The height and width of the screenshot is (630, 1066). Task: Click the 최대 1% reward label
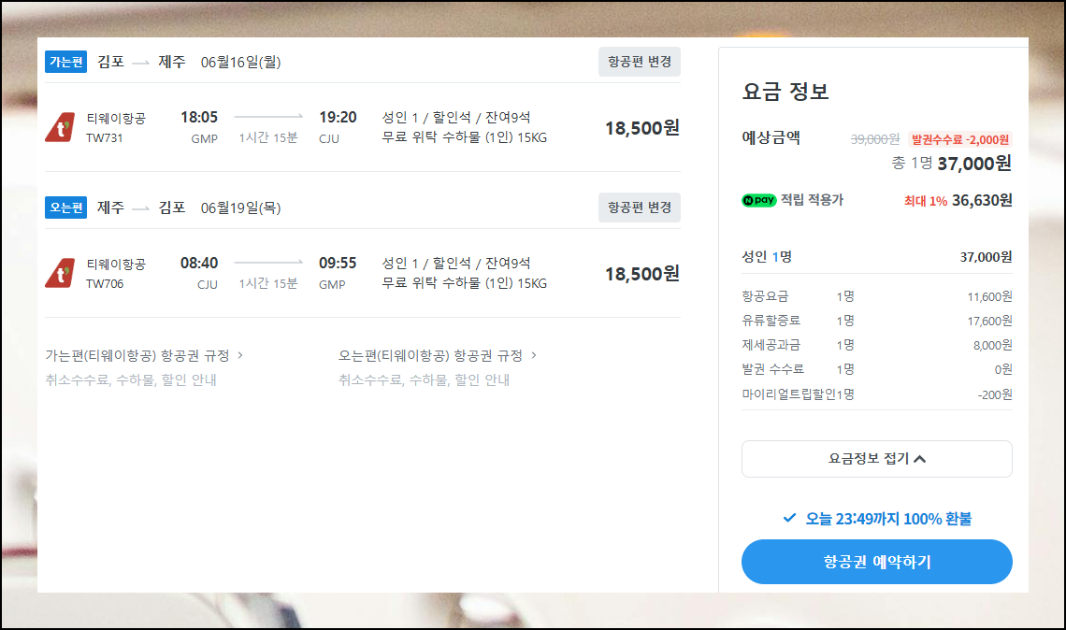926,201
